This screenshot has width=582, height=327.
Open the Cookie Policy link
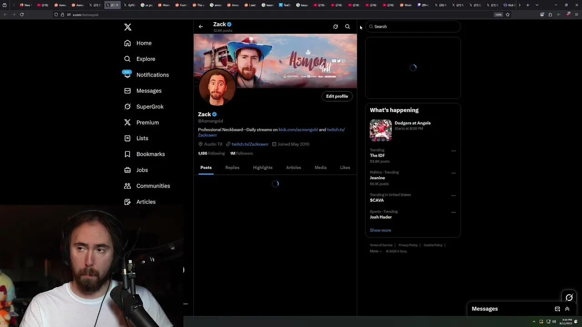coord(433,245)
